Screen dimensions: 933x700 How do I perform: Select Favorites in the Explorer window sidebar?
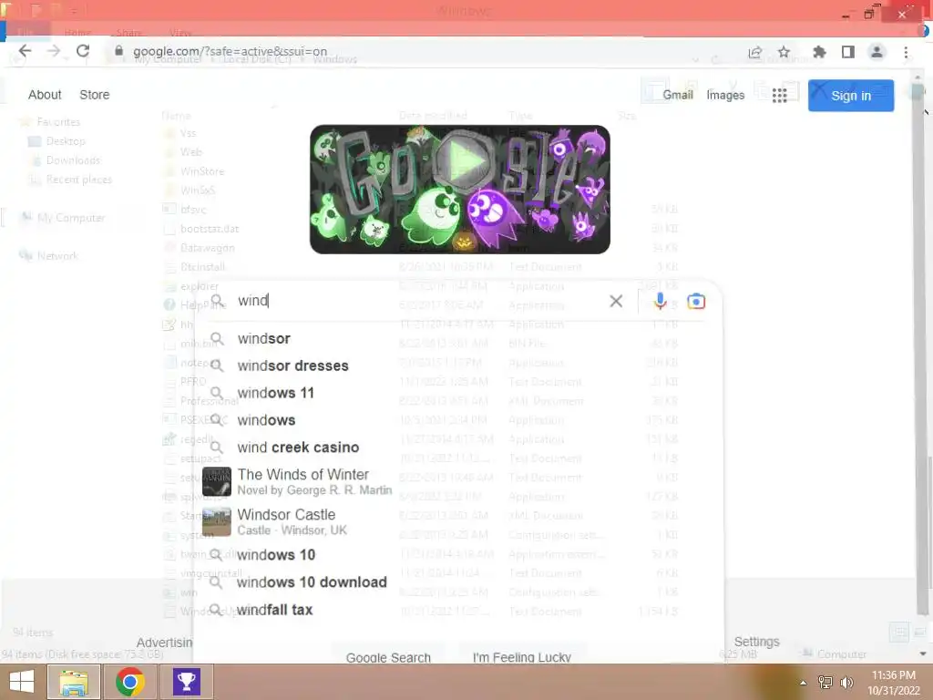(57, 122)
